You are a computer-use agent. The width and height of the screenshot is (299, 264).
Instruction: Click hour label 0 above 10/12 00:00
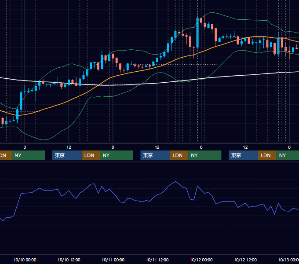point(201,147)
